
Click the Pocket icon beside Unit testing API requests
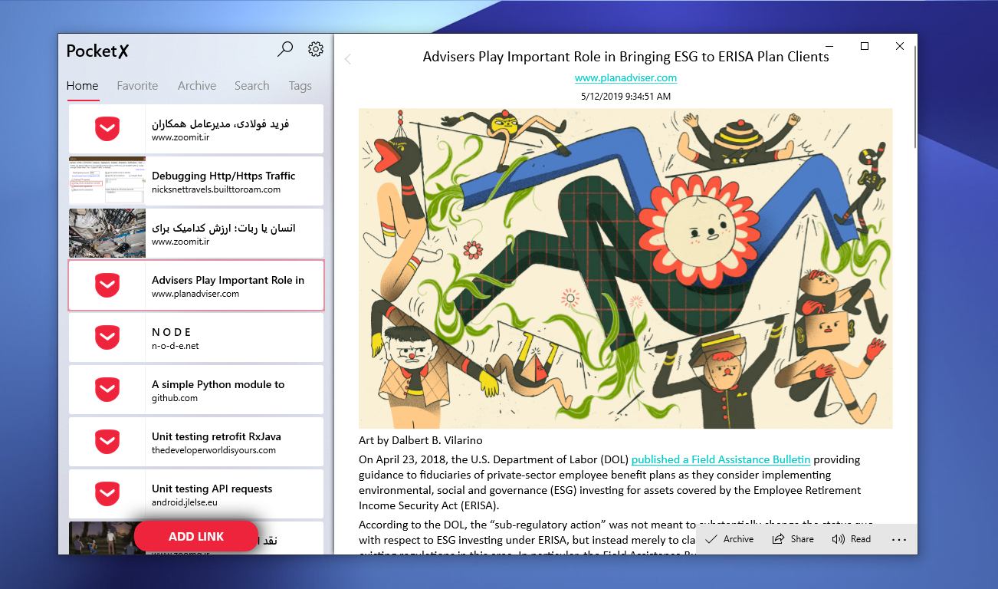107,494
